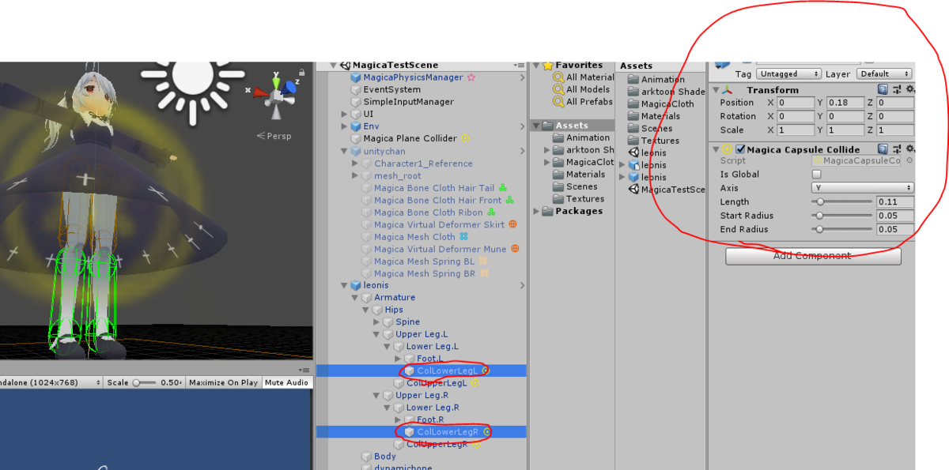Open the Magica Capsule Collider preset icon
The width and height of the screenshot is (949, 470).
[x=897, y=149]
